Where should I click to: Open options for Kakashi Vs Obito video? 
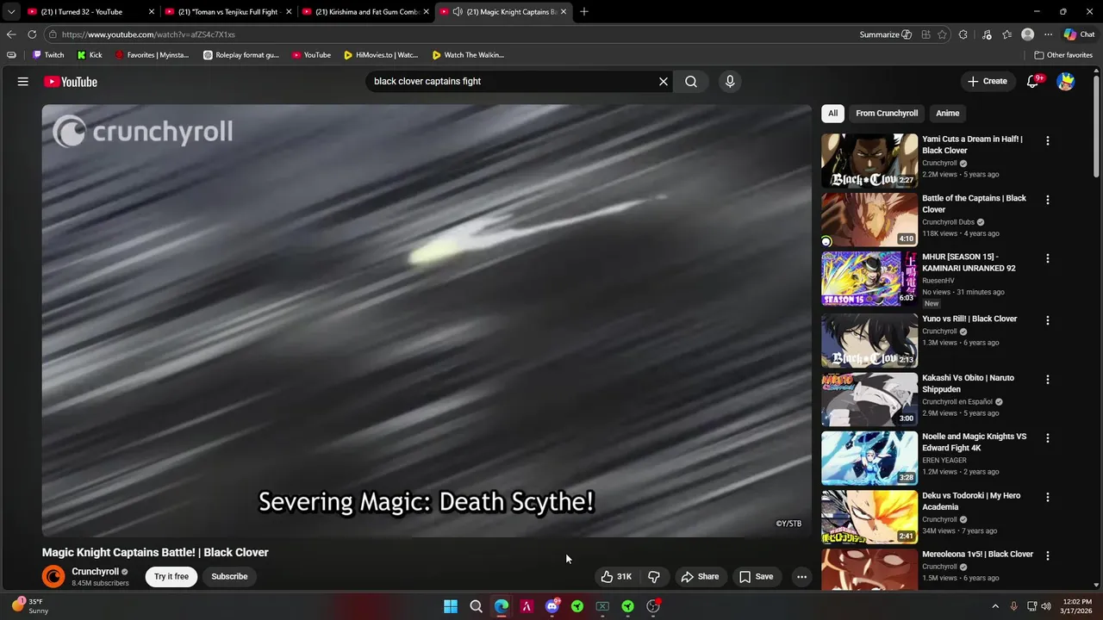coord(1048,379)
